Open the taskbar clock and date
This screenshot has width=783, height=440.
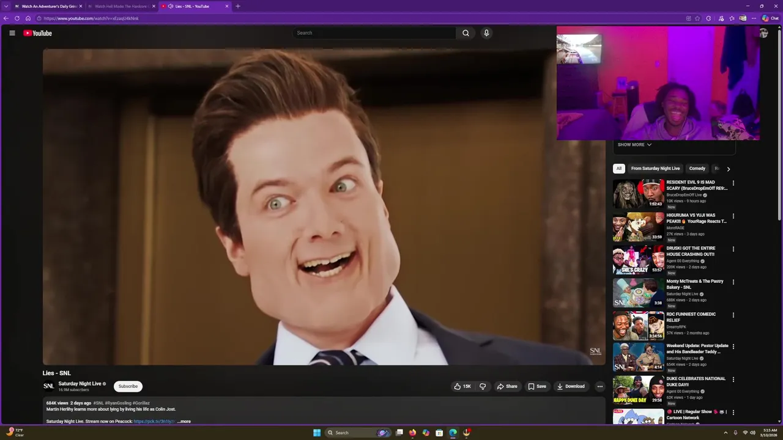[x=770, y=433]
